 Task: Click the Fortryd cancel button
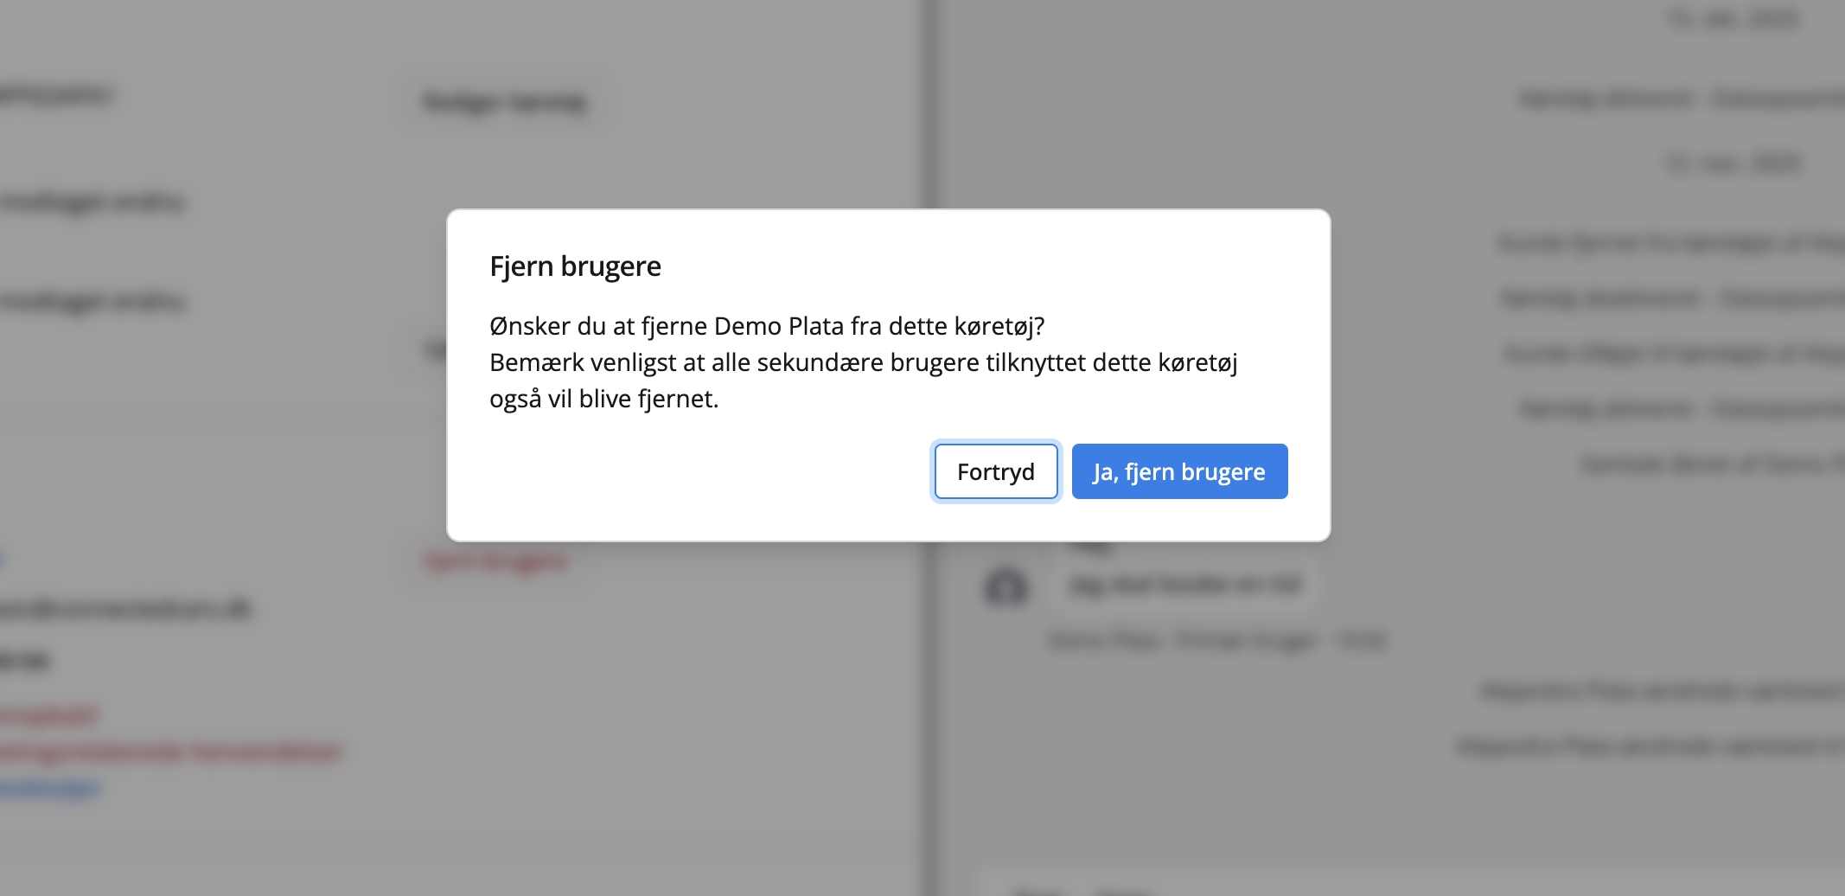pos(996,471)
